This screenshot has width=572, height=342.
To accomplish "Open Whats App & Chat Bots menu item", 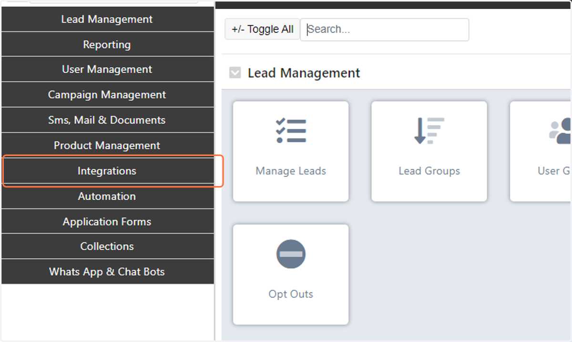I will 107,271.
